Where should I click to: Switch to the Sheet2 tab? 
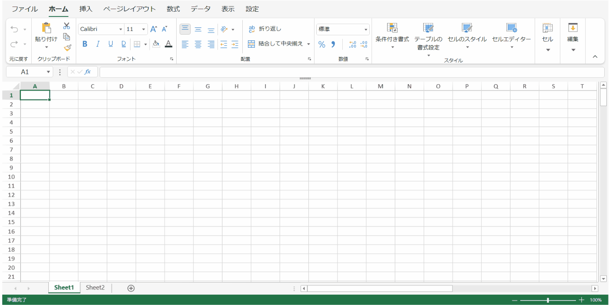tap(95, 288)
